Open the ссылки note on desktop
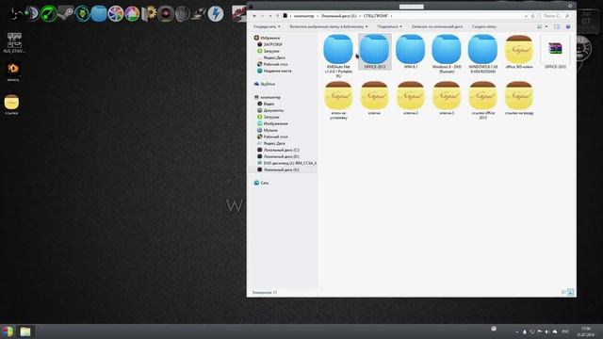Screen dimensions: 603x339 pyautogui.click(x=11, y=105)
